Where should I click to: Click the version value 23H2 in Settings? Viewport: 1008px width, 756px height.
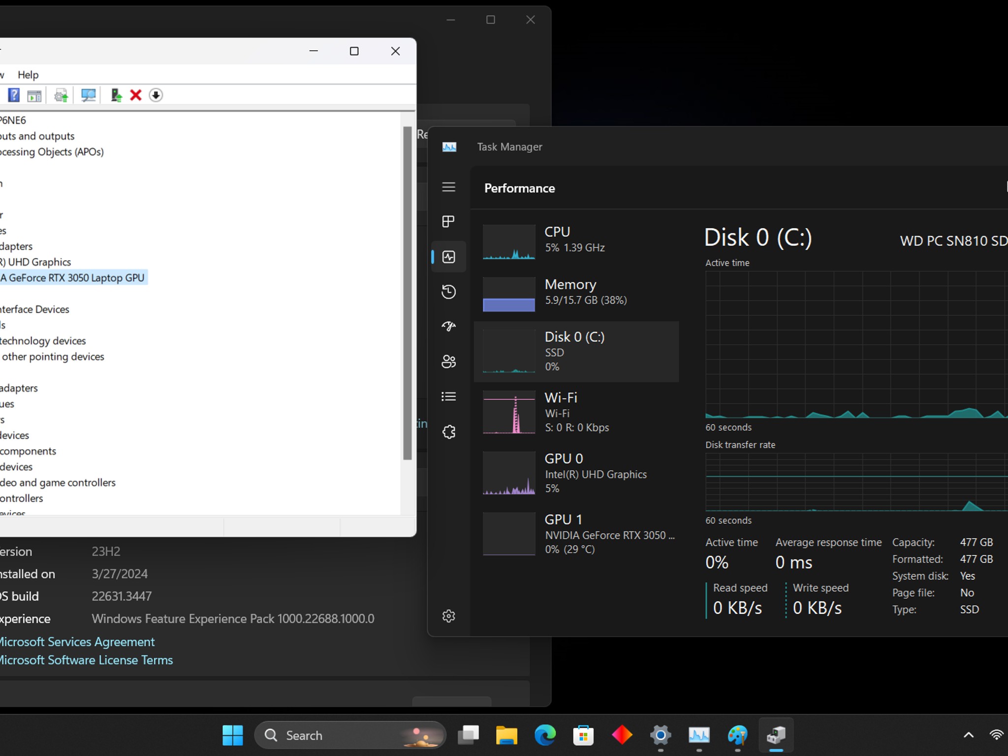pos(106,551)
